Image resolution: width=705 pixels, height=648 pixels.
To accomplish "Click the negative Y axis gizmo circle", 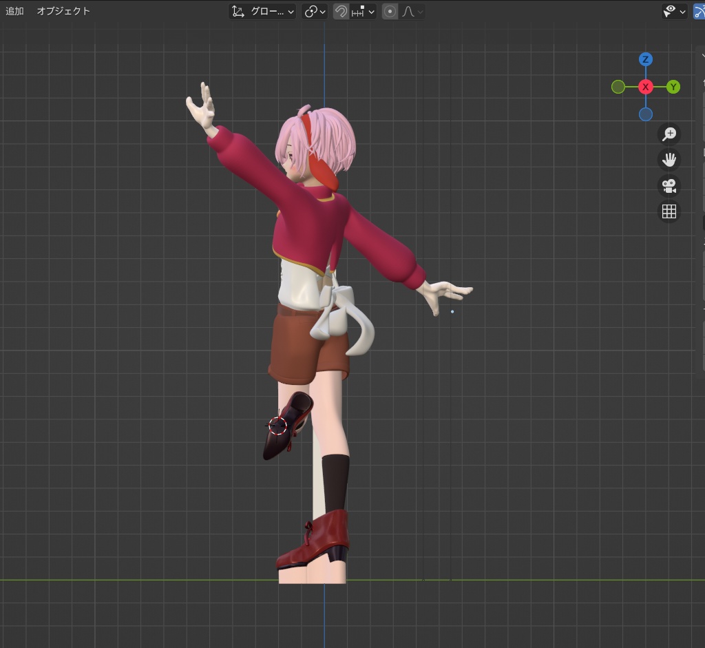I will 618,87.
